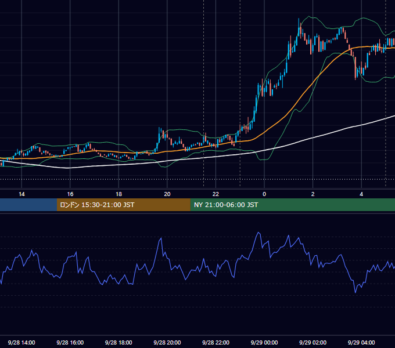395x348 pixels.
Task: Click the '4' hour label on time axis
Action: [x=361, y=194]
